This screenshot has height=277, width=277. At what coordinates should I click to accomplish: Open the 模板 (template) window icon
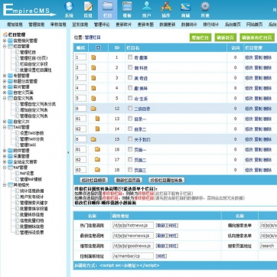tap(127, 7)
